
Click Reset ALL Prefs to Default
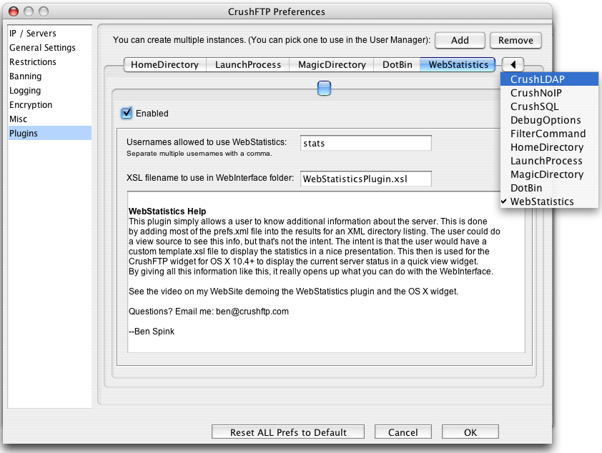288,432
